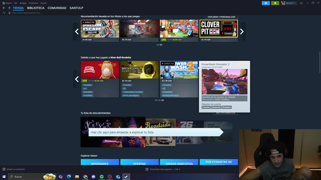Click the store URL address field
Image resolution: width=321 pixels, height=180 pixels.
pyautogui.click(x=26, y=13)
